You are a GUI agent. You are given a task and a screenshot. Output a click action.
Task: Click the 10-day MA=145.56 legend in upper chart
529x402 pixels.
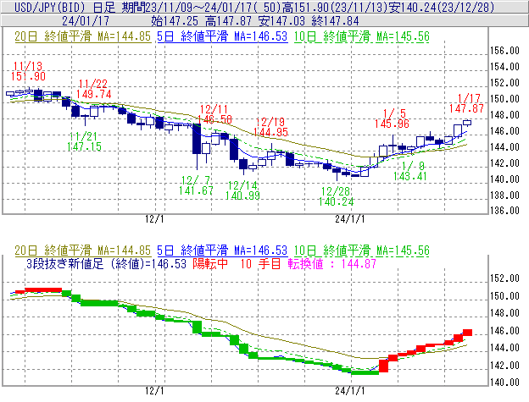362,36
